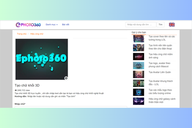Image resolution: width=192 pixels, height=128 pixels.
Task: Open Hiệu ứng chữ breadcrumb link
Action: point(37,34)
